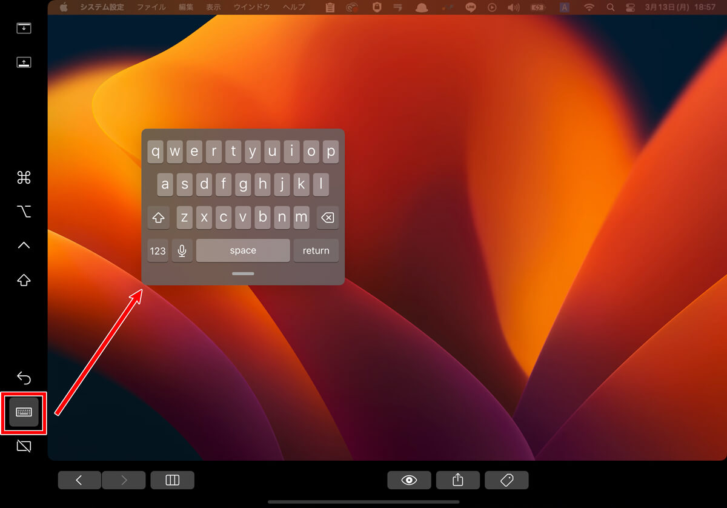Tap the f key on floating keyboard
Image resolution: width=727 pixels, height=508 pixels.
pos(224,185)
